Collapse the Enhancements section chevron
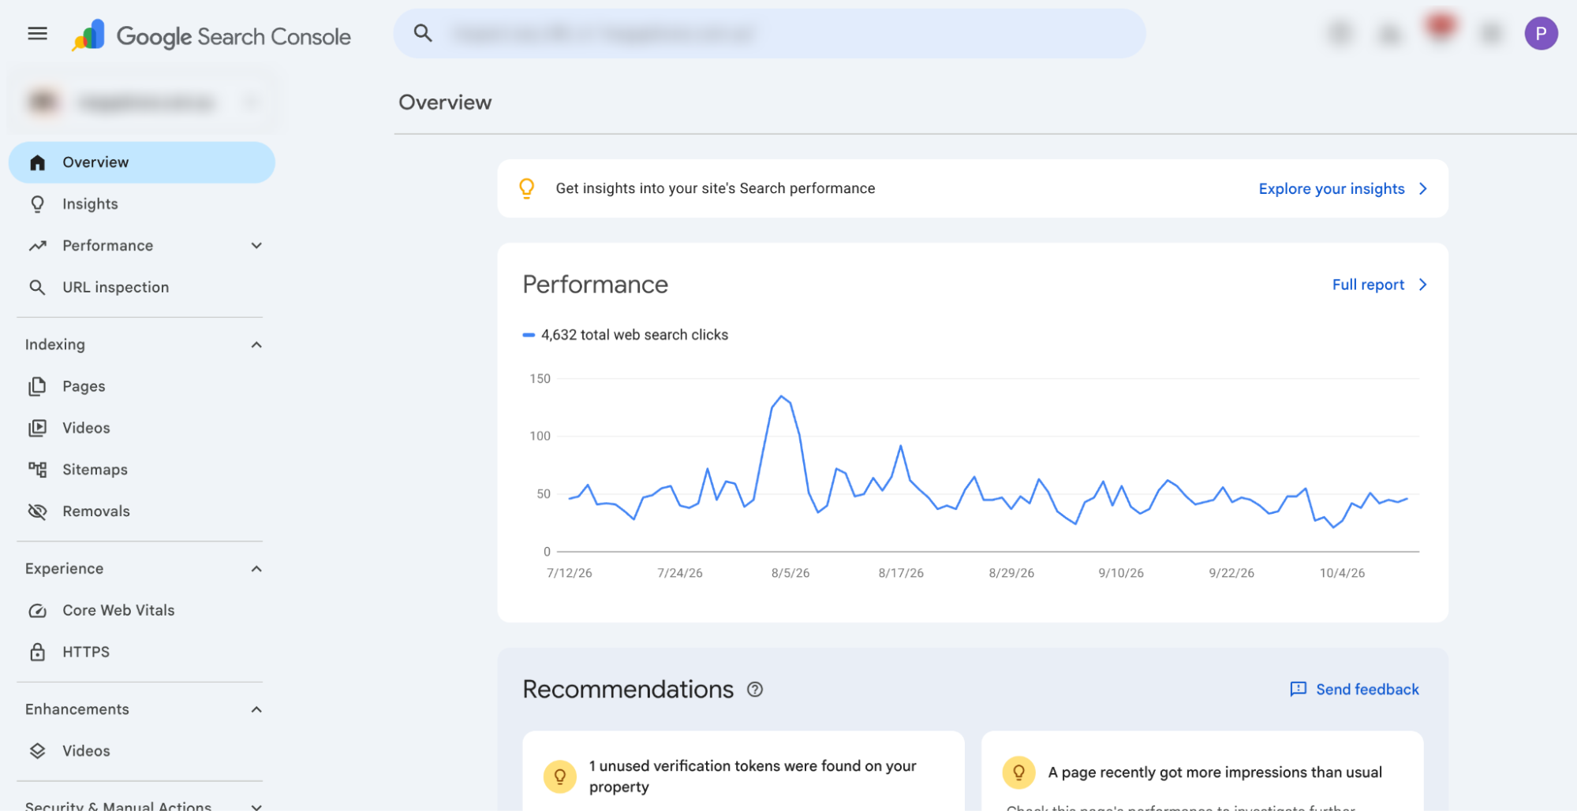Screen dimensions: 1577x811 pyautogui.click(x=256, y=710)
